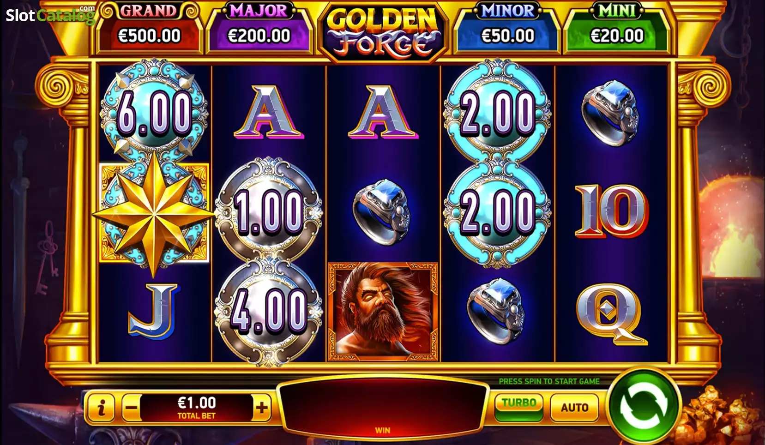The width and height of the screenshot is (765, 445).
Task: Select the red 10 card symbol
Action: pyautogui.click(x=612, y=211)
